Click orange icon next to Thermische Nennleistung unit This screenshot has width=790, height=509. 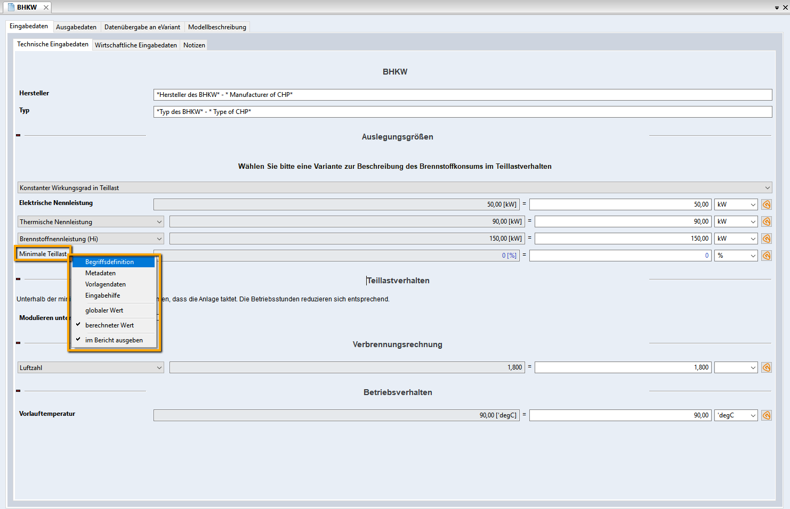coord(767,221)
